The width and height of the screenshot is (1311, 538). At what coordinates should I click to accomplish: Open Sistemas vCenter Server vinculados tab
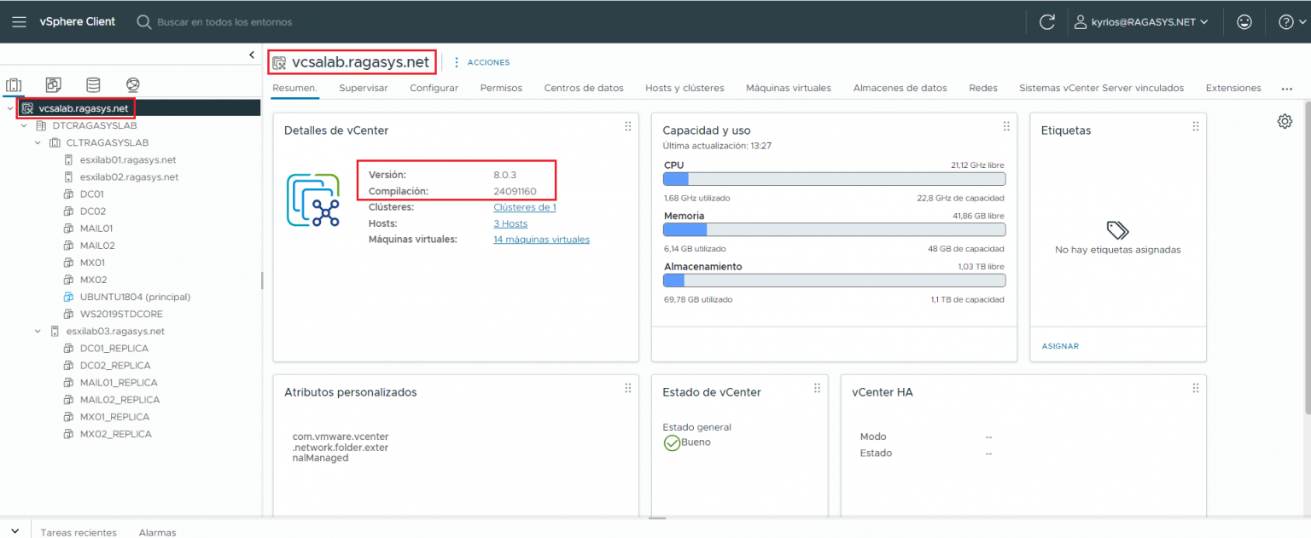coord(1102,88)
